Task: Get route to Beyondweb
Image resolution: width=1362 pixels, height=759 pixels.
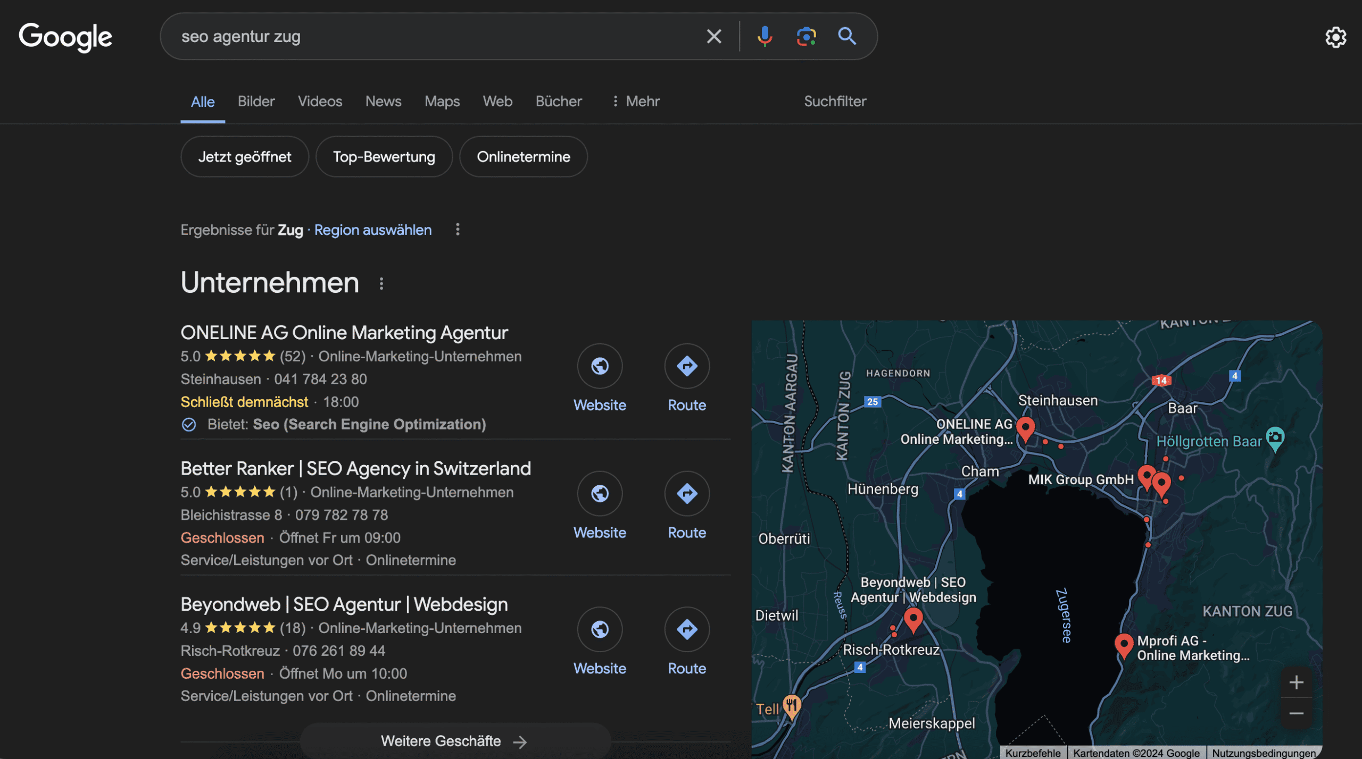Action: [x=687, y=629]
